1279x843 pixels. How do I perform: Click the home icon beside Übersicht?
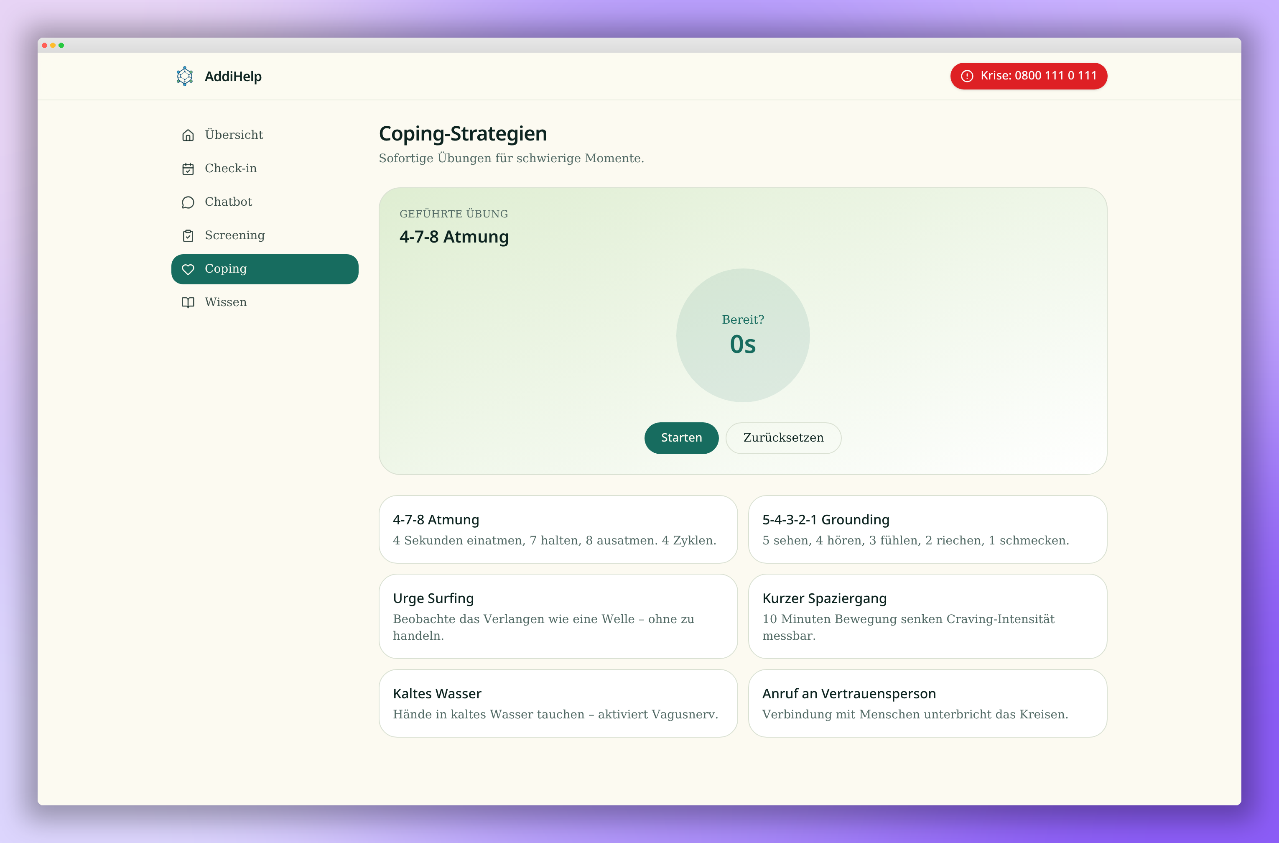point(188,135)
